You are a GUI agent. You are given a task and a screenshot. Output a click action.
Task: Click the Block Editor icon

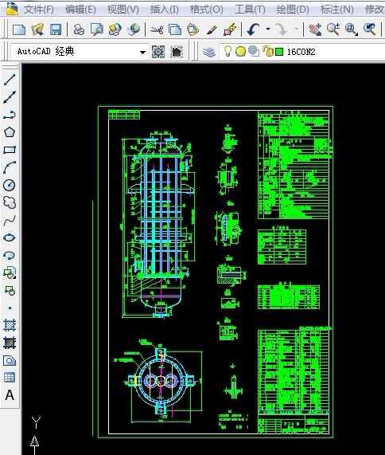231,29
